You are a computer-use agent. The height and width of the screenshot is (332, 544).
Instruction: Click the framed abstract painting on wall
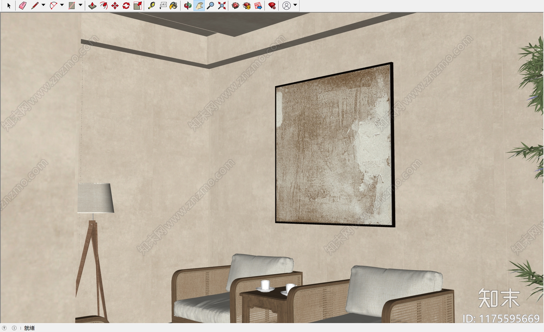pos(335,144)
